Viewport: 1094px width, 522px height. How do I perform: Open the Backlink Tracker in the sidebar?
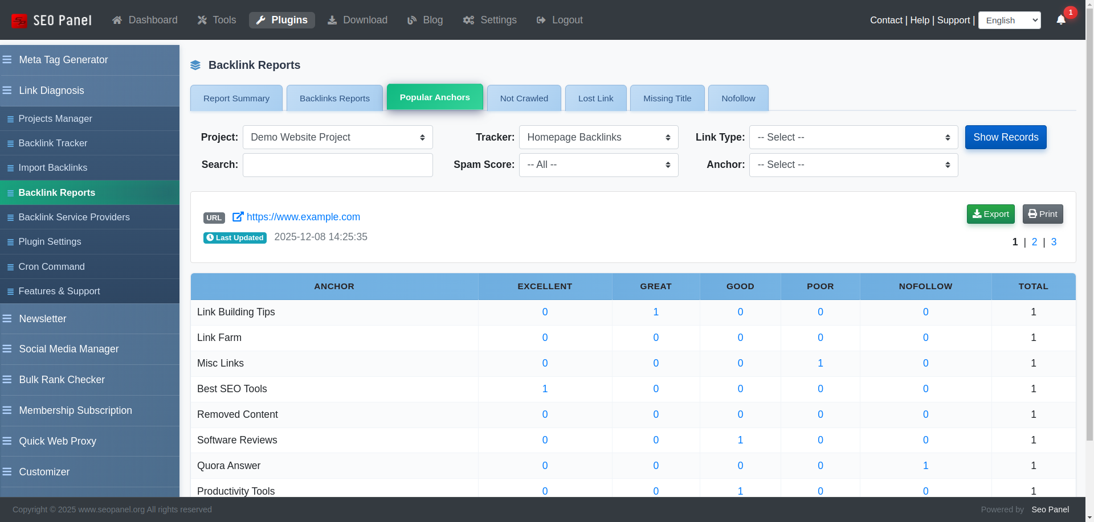pyautogui.click(x=53, y=143)
